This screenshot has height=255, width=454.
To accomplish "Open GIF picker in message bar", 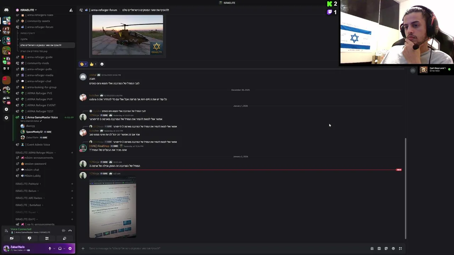I will click(x=379, y=248).
